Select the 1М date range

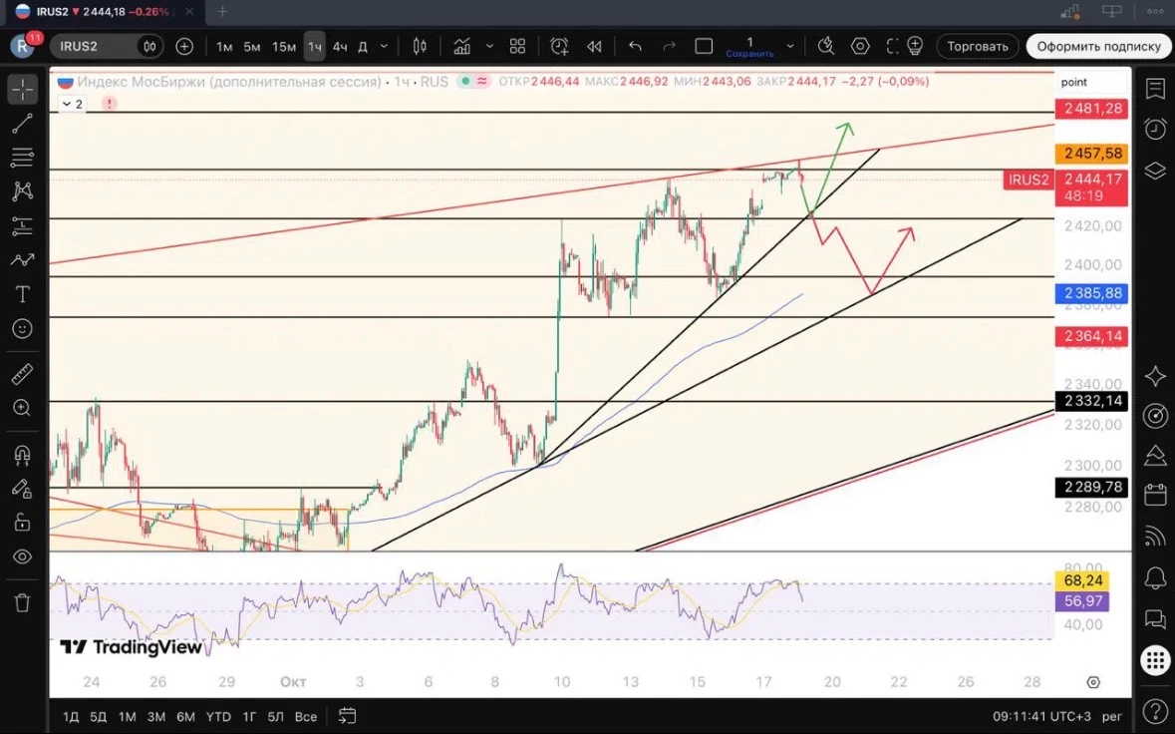pos(128,717)
